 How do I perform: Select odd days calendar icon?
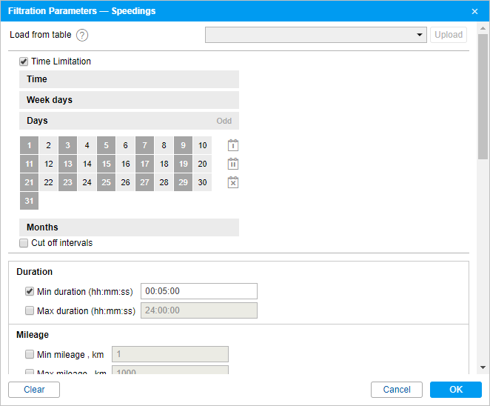[233, 145]
